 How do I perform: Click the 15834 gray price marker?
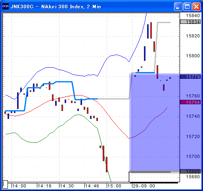190,22
